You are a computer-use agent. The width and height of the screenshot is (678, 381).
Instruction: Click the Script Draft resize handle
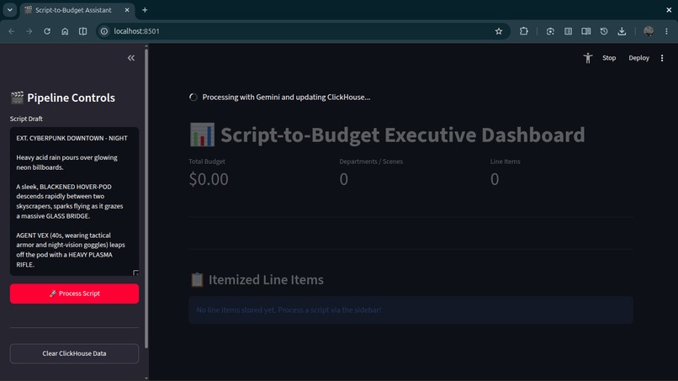pos(135,273)
